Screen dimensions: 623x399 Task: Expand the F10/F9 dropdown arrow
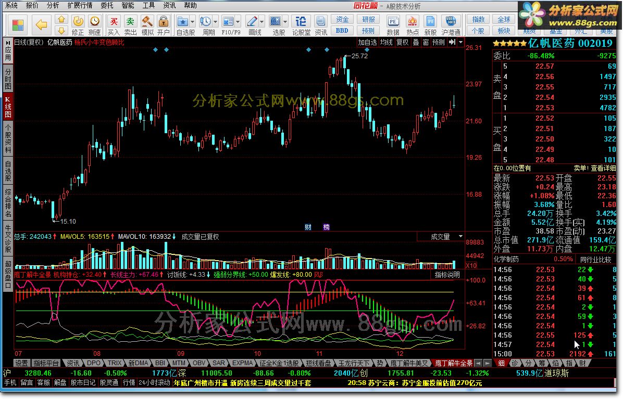tap(238, 21)
